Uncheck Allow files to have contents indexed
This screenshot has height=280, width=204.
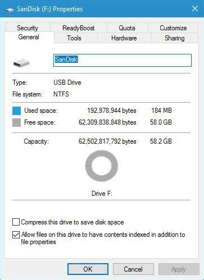coord(16,235)
